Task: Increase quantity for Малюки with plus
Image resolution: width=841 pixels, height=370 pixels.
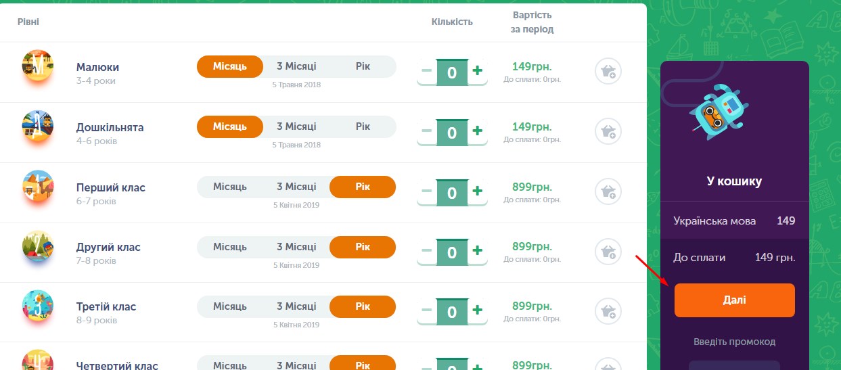Action: (478, 70)
